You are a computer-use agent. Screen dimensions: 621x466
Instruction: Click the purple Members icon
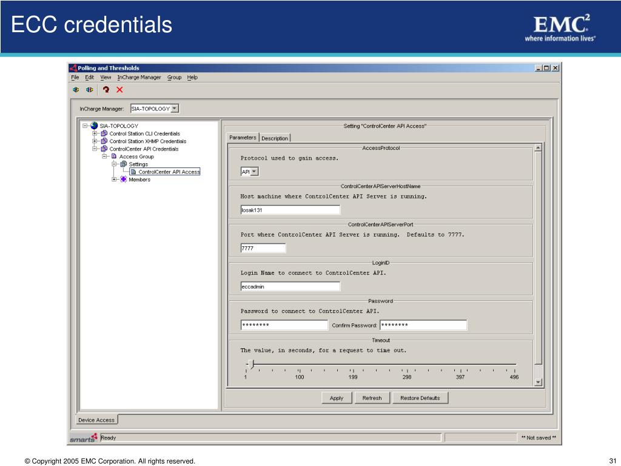click(x=124, y=180)
